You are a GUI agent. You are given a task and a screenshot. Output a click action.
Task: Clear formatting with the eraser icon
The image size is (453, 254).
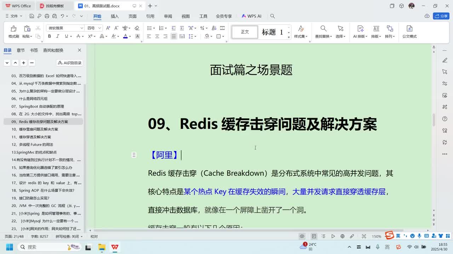137,28
